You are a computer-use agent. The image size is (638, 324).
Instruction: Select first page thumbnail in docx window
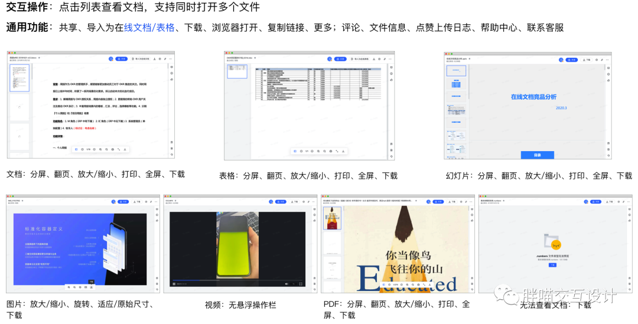19,78
